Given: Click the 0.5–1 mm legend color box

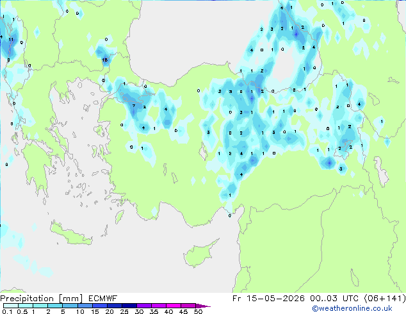Looking at the screenshot, I should (x=26, y=306).
